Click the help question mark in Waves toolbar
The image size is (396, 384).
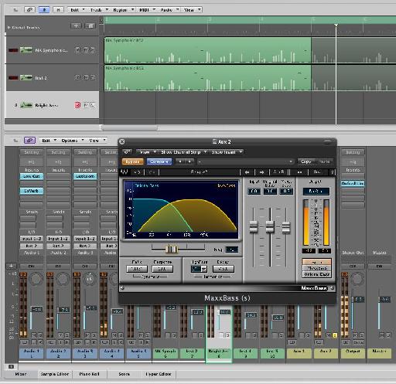point(333,172)
